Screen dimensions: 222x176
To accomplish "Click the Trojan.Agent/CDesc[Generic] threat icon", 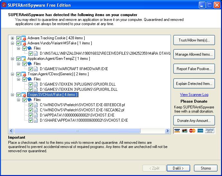I will tap(23, 74).
